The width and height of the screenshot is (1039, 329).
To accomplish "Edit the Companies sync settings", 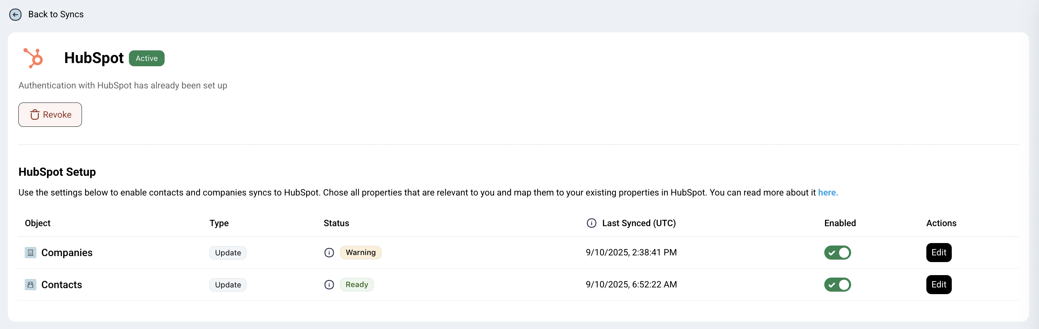I will 939,253.
